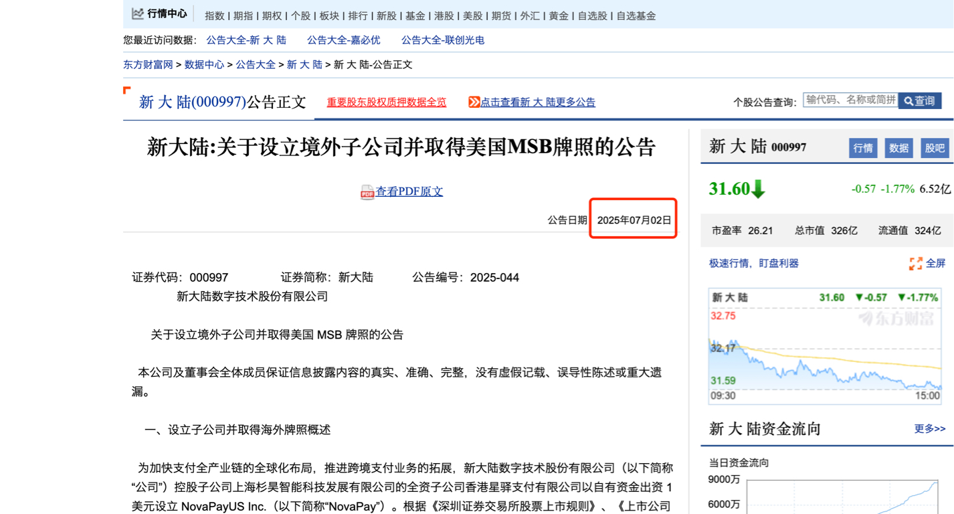Open recent link 公告大全-新大陆

tap(246, 40)
